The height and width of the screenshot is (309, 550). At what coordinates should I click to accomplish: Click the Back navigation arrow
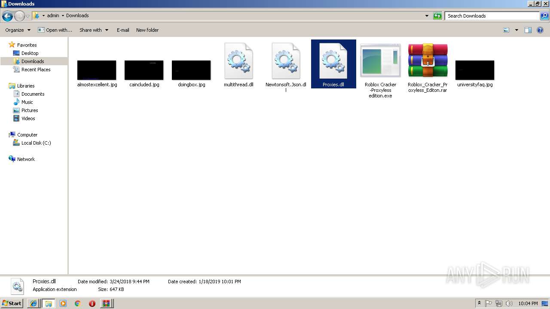point(7,16)
